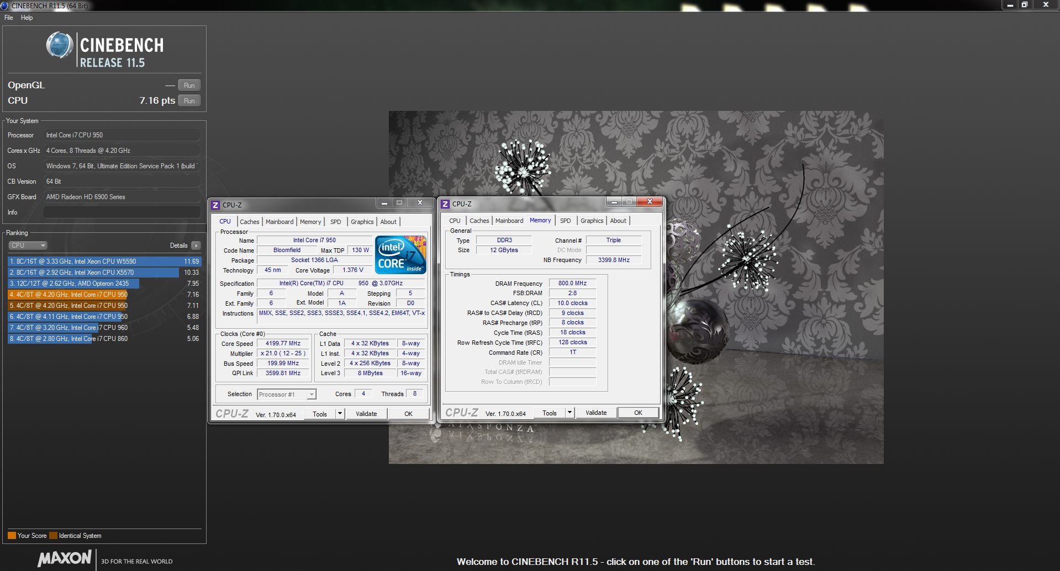Click NB Frequency value 3399.8 MHz
1060x571 pixels.
pyautogui.click(x=614, y=260)
